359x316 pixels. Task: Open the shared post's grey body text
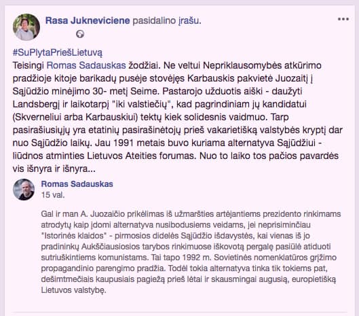(x=191, y=252)
